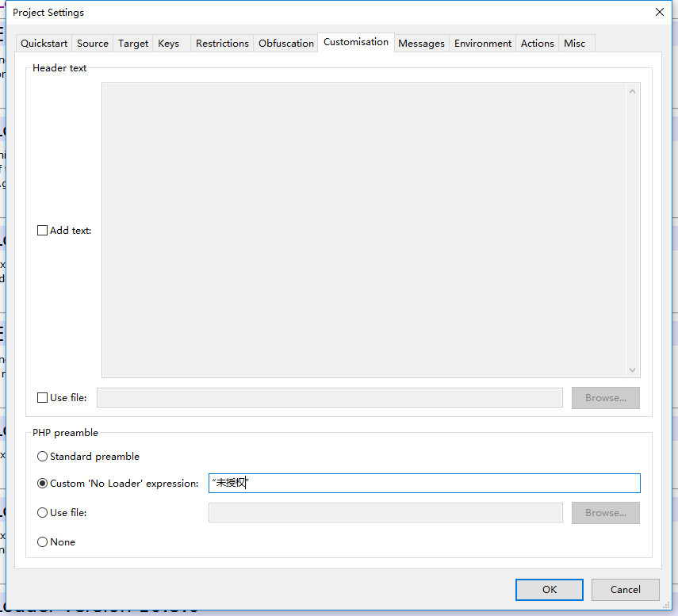678x616 pixels.
Task: Open the Environment tab
Action: (482, 43)
